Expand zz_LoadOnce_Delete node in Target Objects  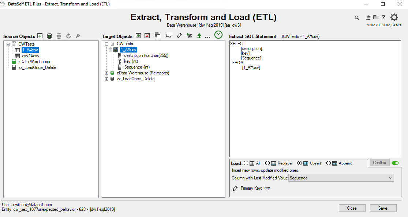[106, 79]
